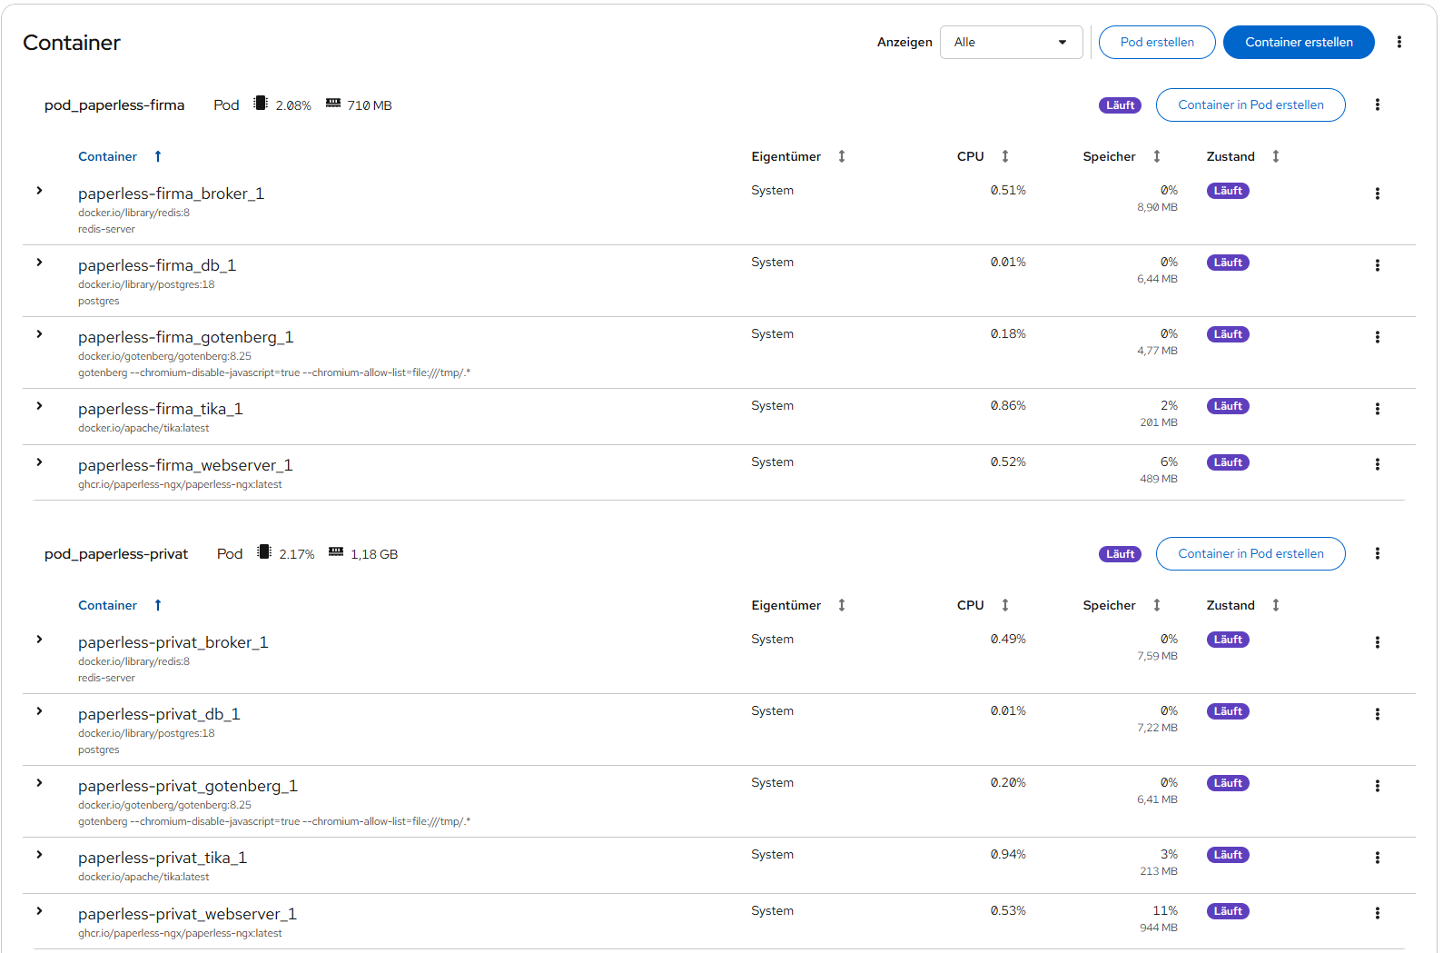The image size is (1443, 953).
Task: Expand paperless-privat_gotenberg_1 container details
Action: [39, 783]
